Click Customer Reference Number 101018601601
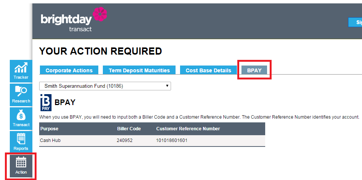 click(172, 140)
